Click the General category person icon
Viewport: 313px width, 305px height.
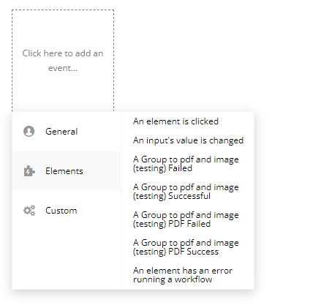29,132
